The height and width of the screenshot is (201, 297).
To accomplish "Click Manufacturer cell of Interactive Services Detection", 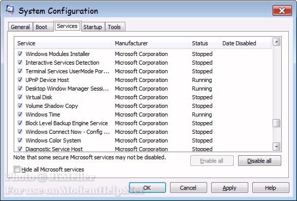I will (x=141, y=63).
